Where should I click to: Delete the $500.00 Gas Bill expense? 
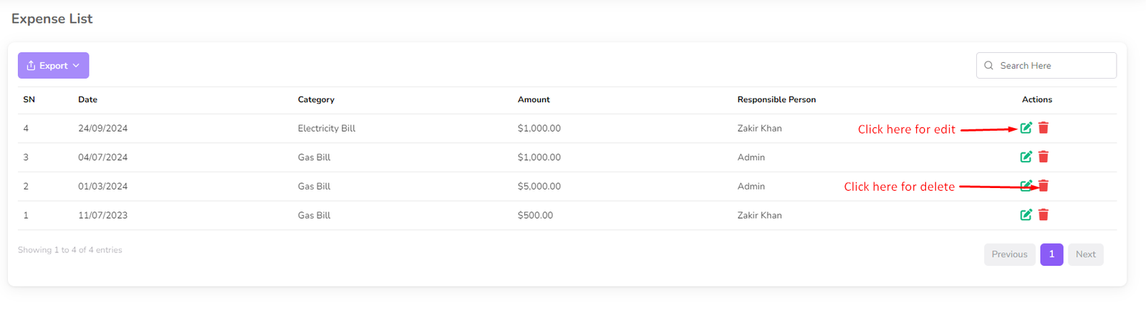[1044, 214]
